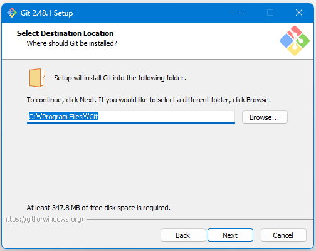Open the Browse... folder picker

tap(265, 117)
